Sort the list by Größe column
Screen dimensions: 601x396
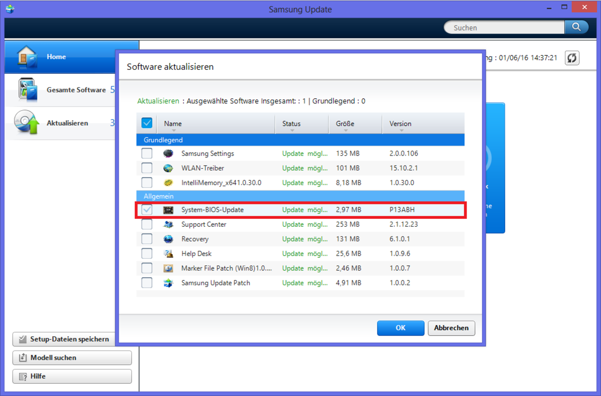(355, 124)
